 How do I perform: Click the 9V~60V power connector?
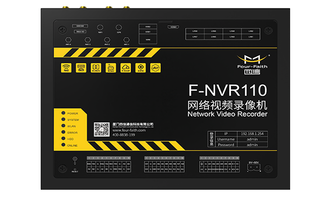point(254,168)
